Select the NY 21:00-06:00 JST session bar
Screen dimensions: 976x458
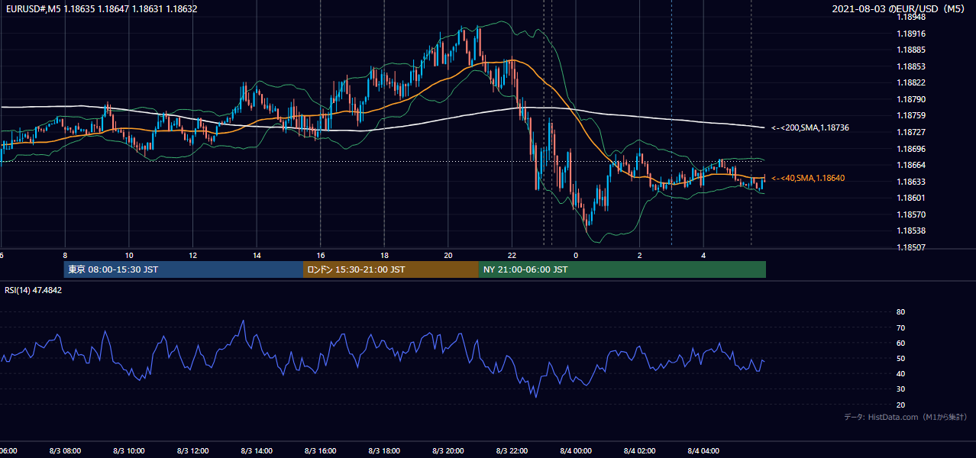[x=622, y=269]
